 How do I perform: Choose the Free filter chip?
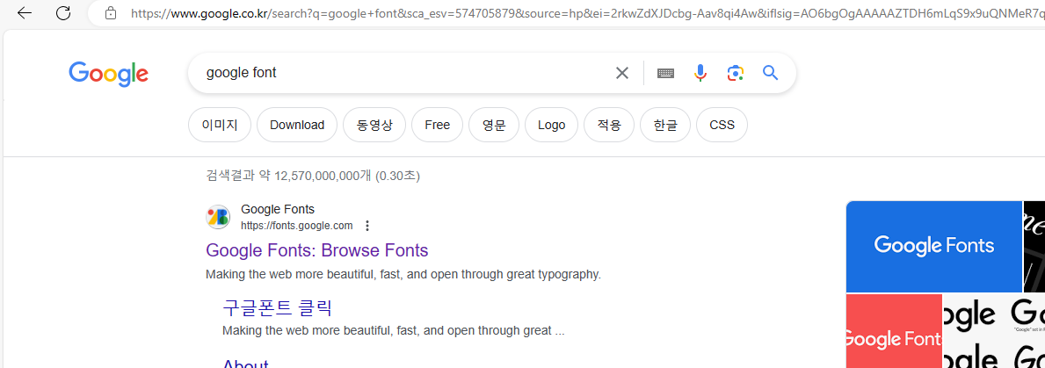tap(437, 125)
